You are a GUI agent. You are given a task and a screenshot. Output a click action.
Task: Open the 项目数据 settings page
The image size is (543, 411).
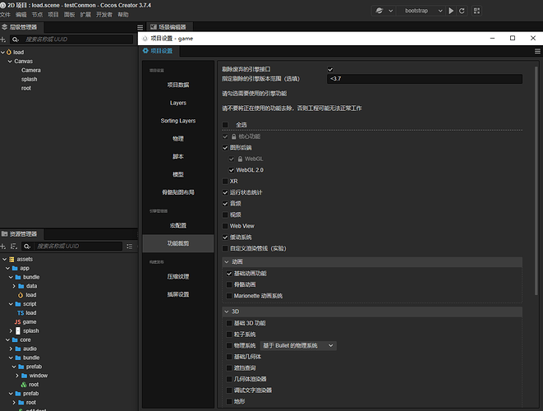coord(178,85)
